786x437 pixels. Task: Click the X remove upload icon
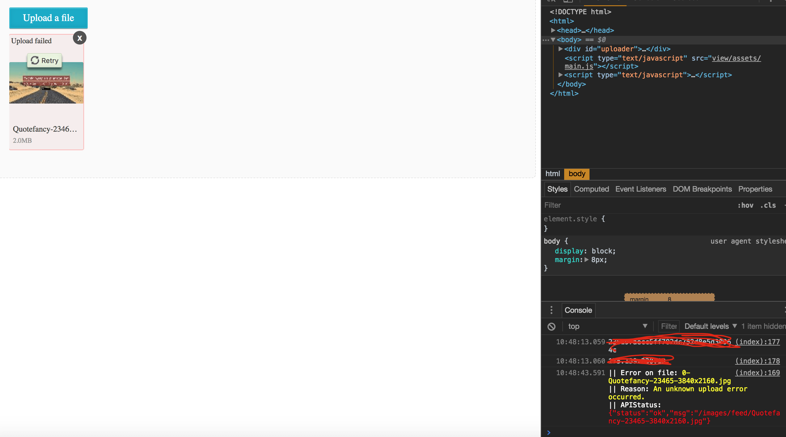80,38
